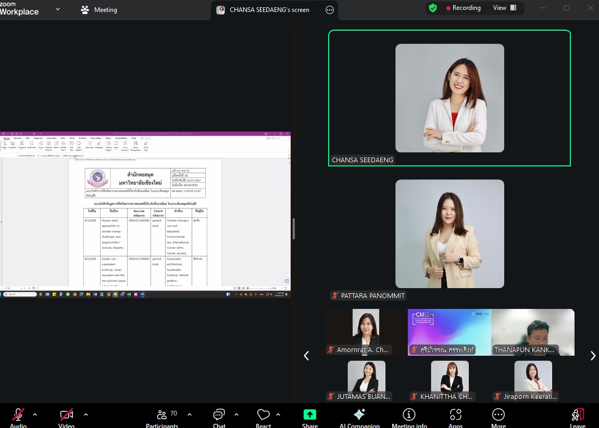This screenshot has width=599, height=428.
Task: Open the React emoji menu
Action: click(x=263, y=416)
